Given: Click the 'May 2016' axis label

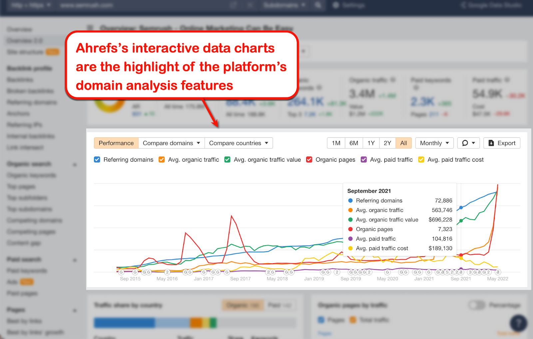Looking at the screenshot, I should pos(167,279).
